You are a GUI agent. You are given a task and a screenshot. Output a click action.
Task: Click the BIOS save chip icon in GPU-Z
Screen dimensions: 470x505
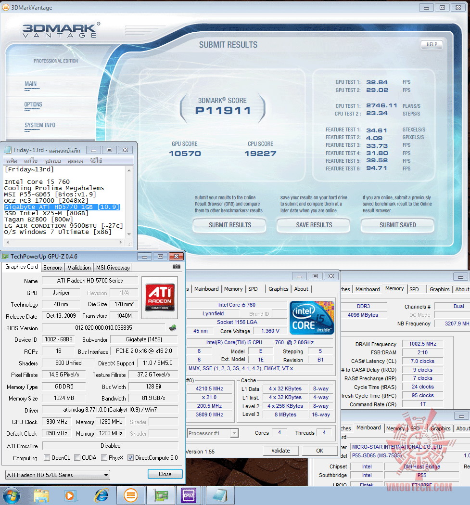[173, 328]
